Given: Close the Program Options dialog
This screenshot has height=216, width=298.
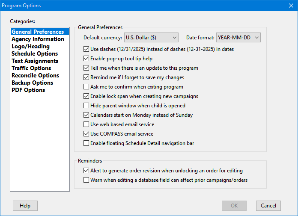Looking at the screenshot, I should tap(291, 6).
